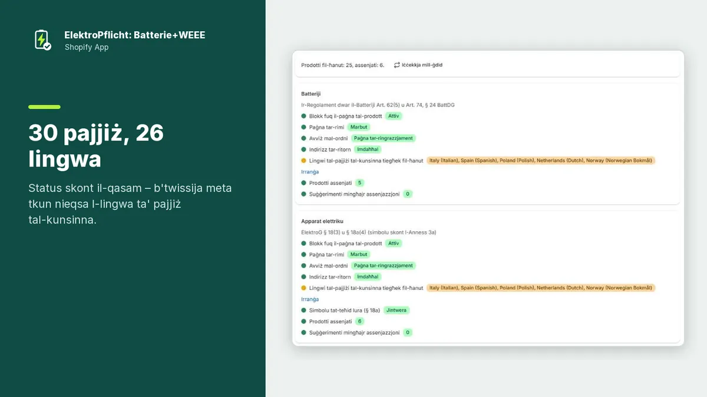Click the 0 suggestions badge under Batteriji
707x397 pixels.
click(408, 194)
